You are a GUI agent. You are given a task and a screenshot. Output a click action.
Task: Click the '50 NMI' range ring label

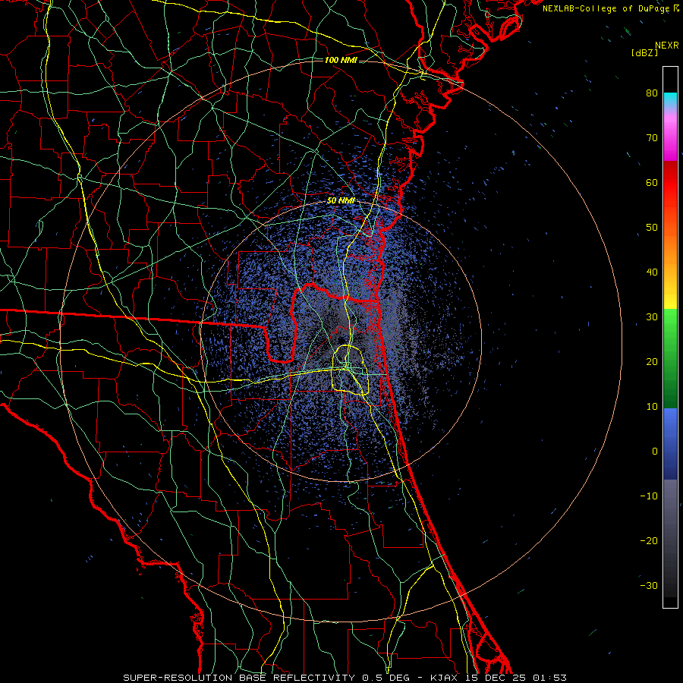point(341,201)
